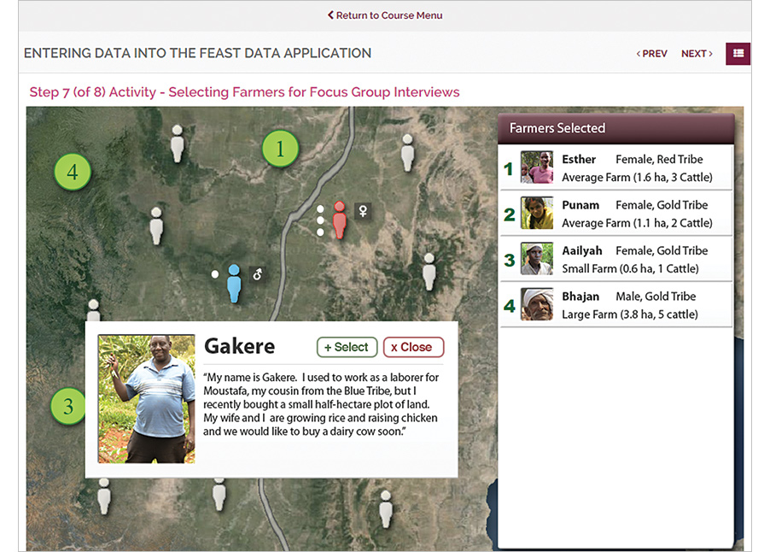The width and height of the screenshot is (770, 552).
Task: Return to Course Menu link
Action: tap(385, 15)
